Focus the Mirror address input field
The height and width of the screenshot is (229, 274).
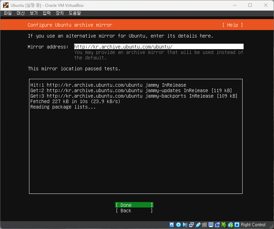[x=159, y=47]
